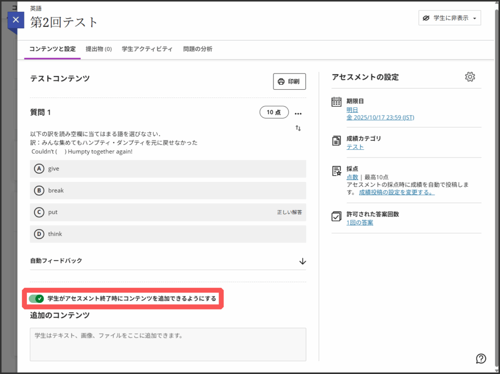Click the 採点 grading icon
The width and height of the screenshot is (500, 374).
pos(336,171)
